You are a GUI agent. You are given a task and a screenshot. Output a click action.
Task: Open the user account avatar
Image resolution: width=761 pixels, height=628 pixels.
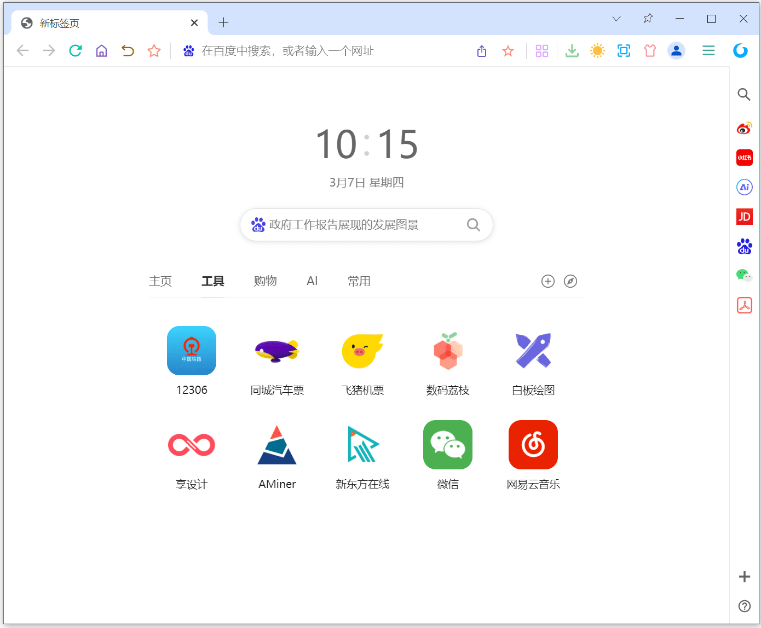677,51
